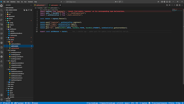Open the File menu
This screenshot has width=184, height=104.
point(4,2)
